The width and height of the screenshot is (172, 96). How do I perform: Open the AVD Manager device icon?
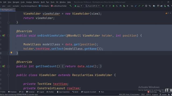(x=165, y=6)
